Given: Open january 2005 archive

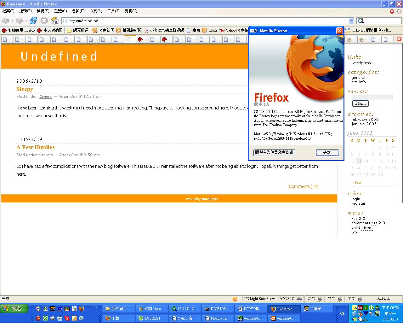Looking at the screenshot, I should coord(364,124).
